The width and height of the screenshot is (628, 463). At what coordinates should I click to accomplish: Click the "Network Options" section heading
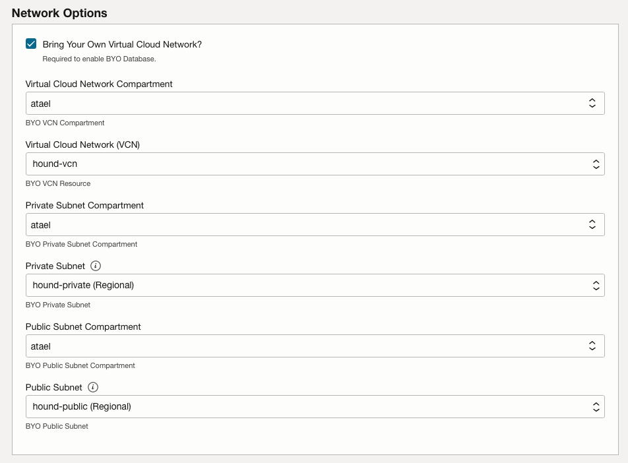[59, 13]
